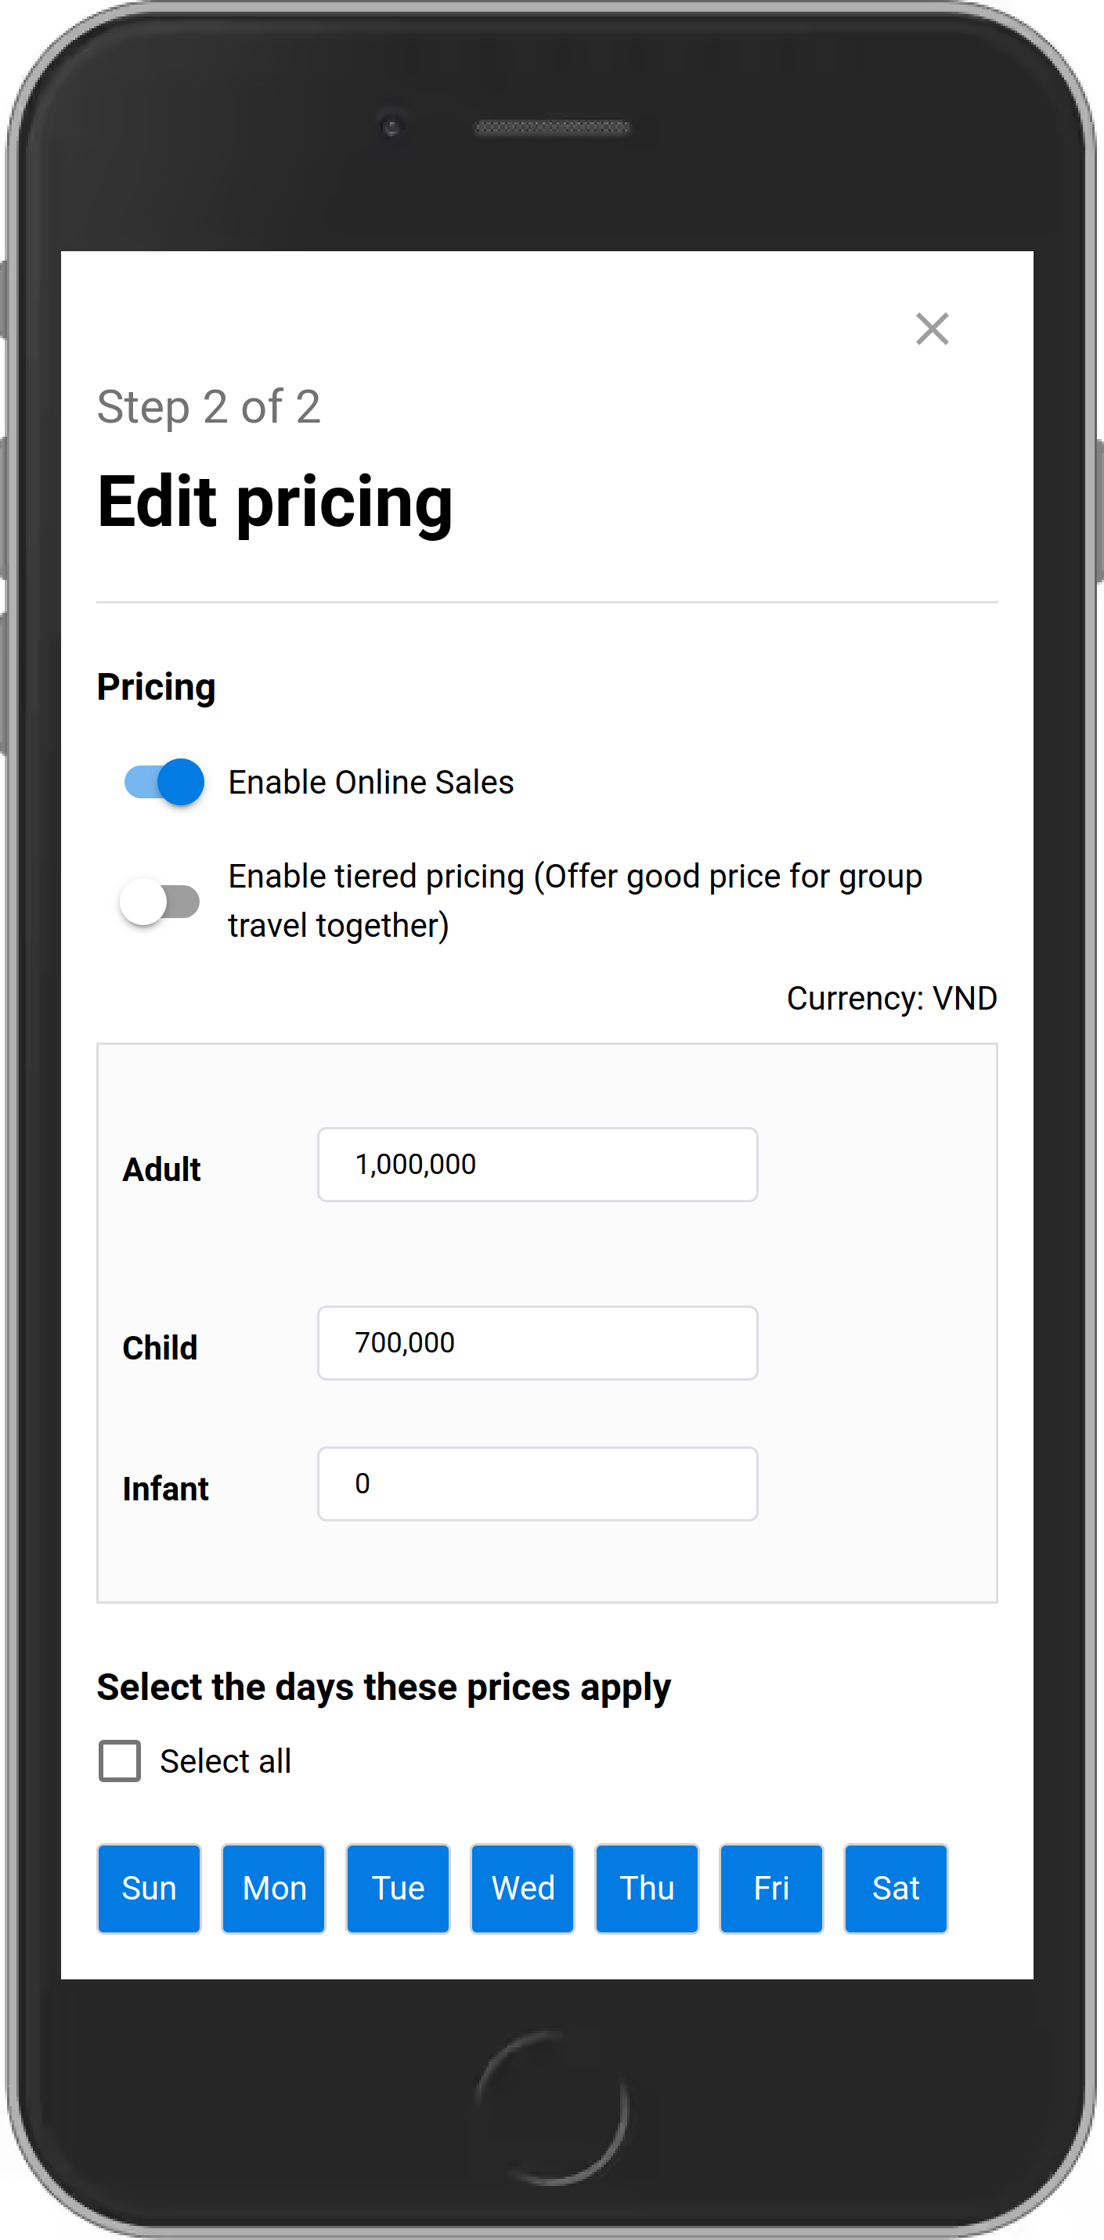Check the Select all days checkbox
The image size is (1104, 2240).
(x=118, y=1760)
